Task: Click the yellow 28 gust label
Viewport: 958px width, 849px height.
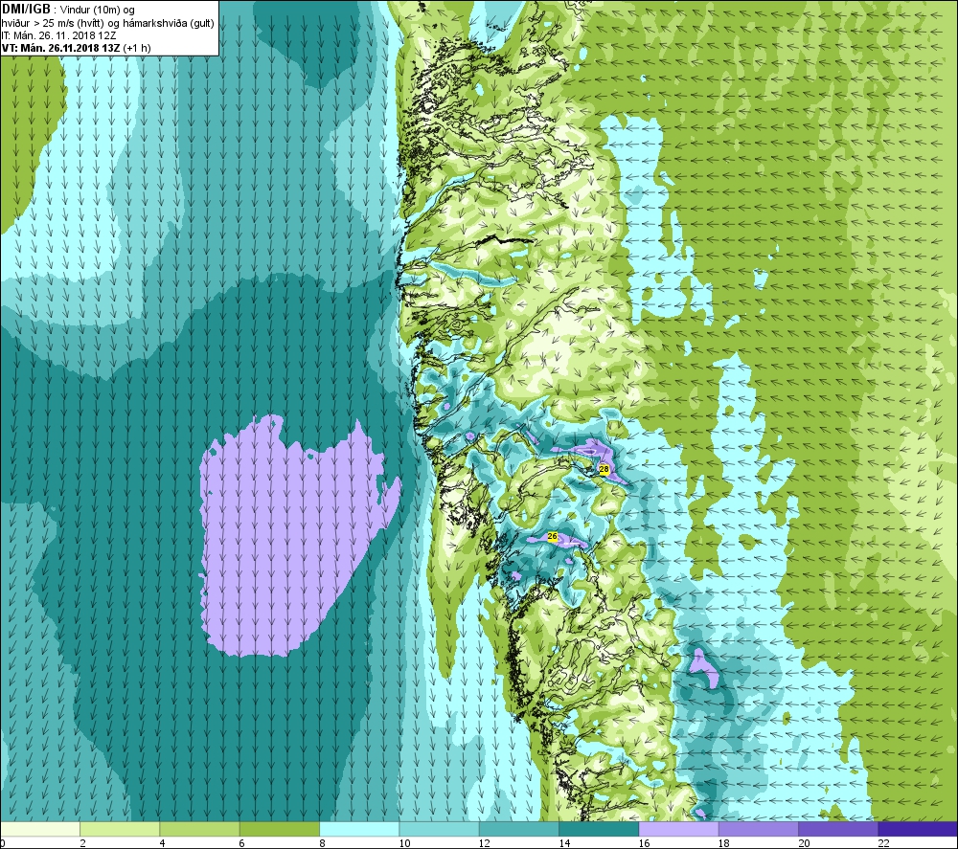Action: pos(604,469)
